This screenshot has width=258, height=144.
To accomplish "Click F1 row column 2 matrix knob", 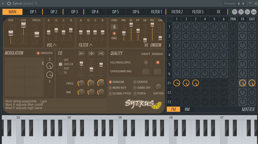I will (186, 83).
